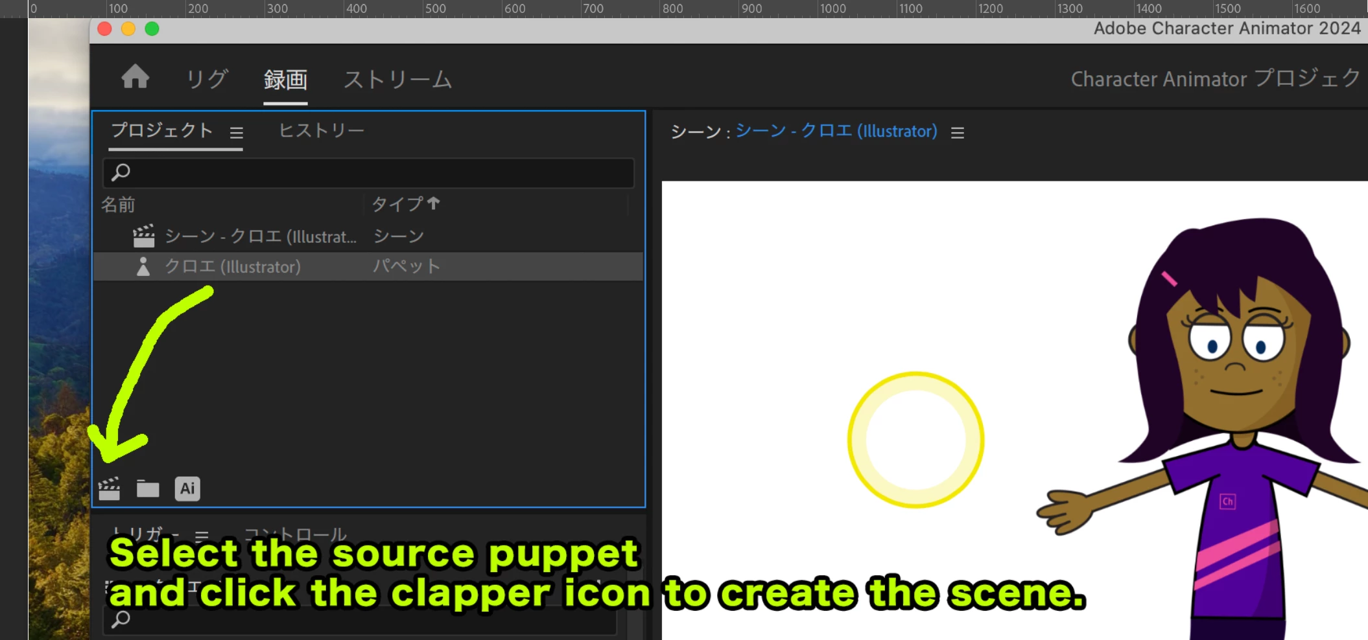Viewport: 1368px width, 640px height.
Task: Click the lower panel search magnifier icon
Action: 121,619
